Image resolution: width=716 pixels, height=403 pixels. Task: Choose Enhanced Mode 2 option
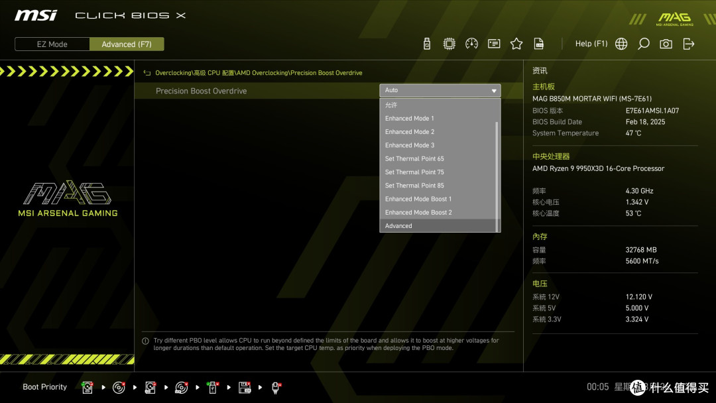pos(437,132)
